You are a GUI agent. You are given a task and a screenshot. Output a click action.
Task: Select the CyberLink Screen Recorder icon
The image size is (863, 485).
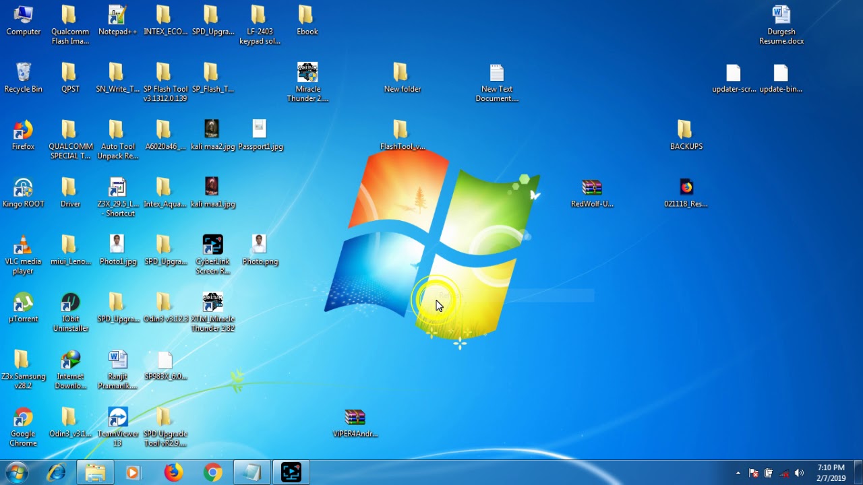(212, 255)
